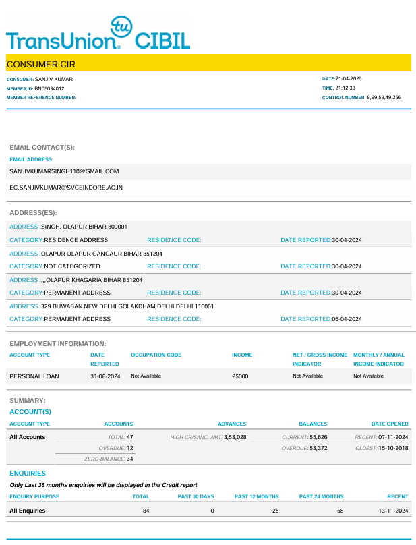The width and height of the screenshot is (416, 545).
Task: Click the EMAIL ADDRESS column label
Action: (x=30, y=159)
